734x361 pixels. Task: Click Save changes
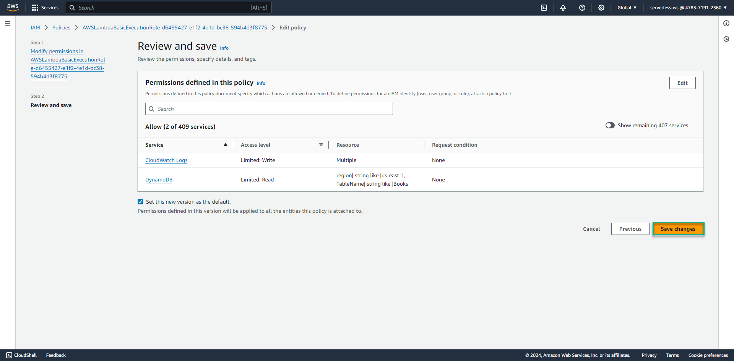[678, 229]
